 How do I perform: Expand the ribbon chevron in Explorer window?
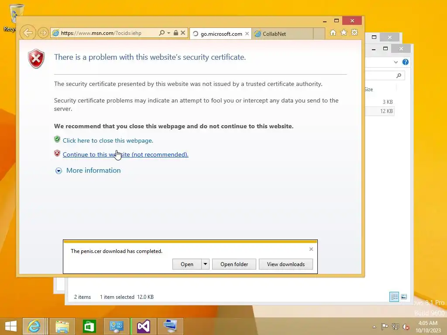(395, 62)
